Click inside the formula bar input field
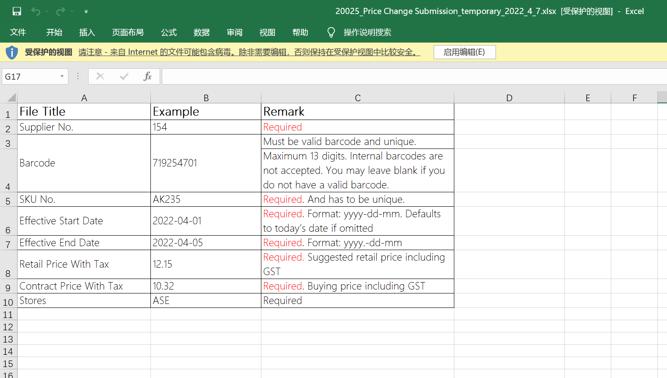Screen dimensions: 667x378 [412, 76]
